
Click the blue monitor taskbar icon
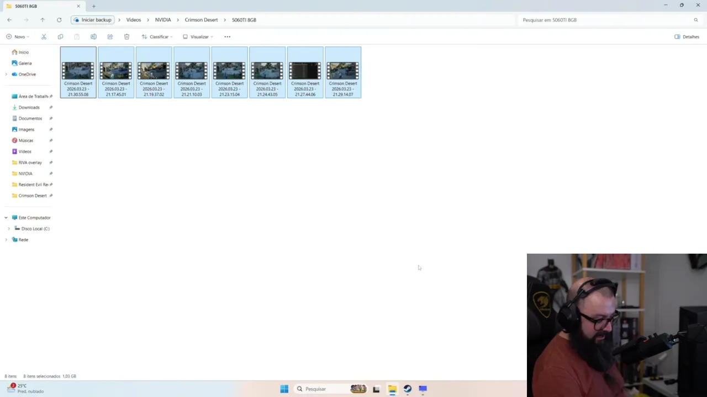pyautogui.click(x=423, y=389)
